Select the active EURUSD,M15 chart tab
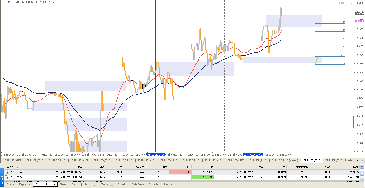The height and width of the screenshot is (188, 365). (x=312, y=160)
